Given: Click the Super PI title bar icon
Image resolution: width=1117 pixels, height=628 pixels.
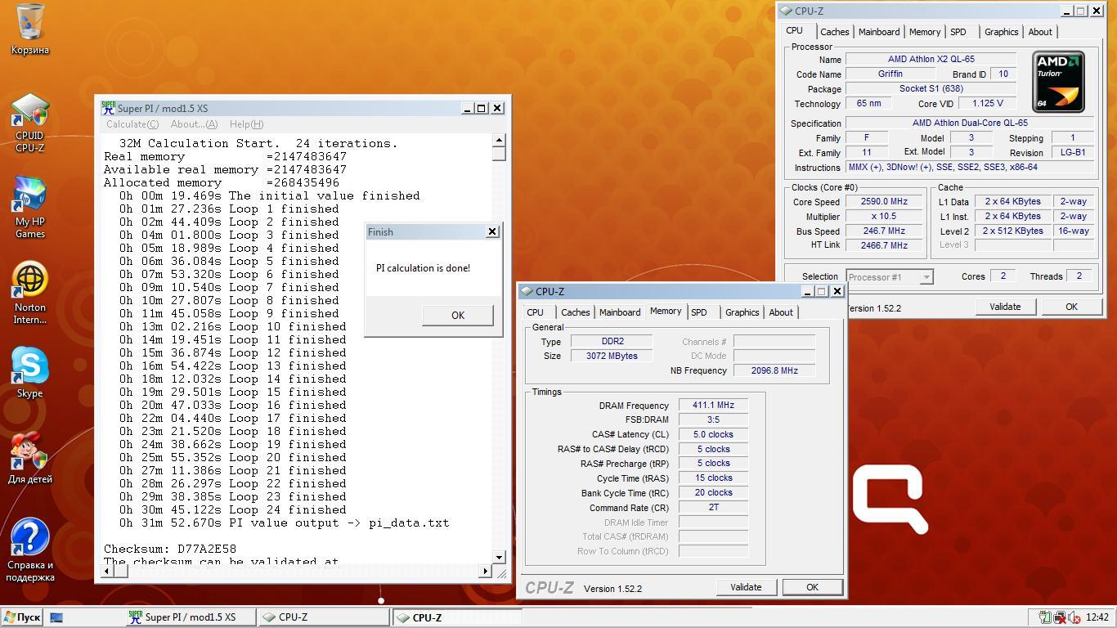Looking at the screenshot, I should (x=108, y=108).
